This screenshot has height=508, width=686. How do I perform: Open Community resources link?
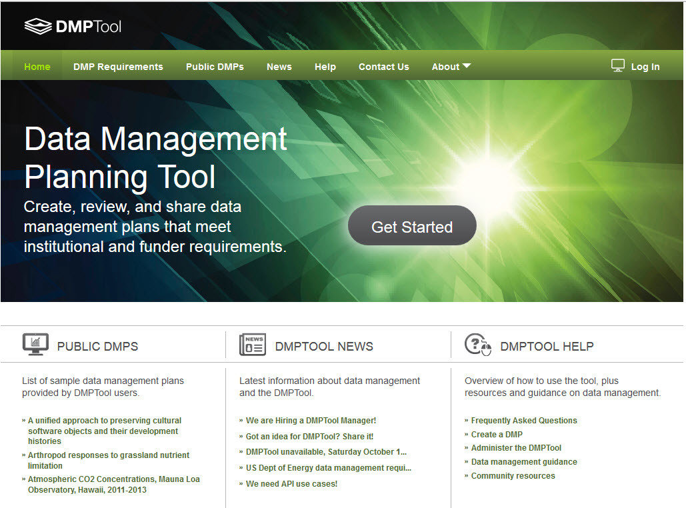pyautogui.click(x=513, y=475)
